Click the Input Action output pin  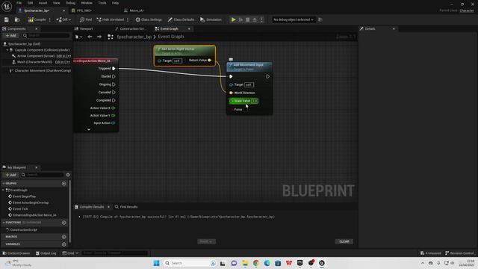(113, 123)
